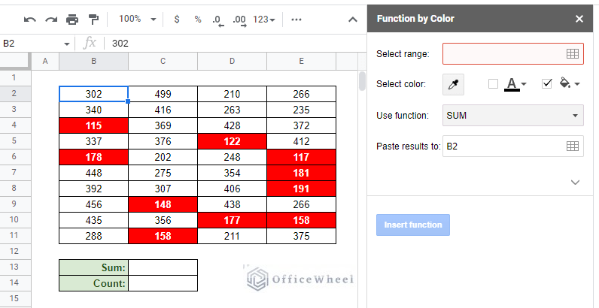
Task: Click the red cell containing 181
Action: (301, 173)
